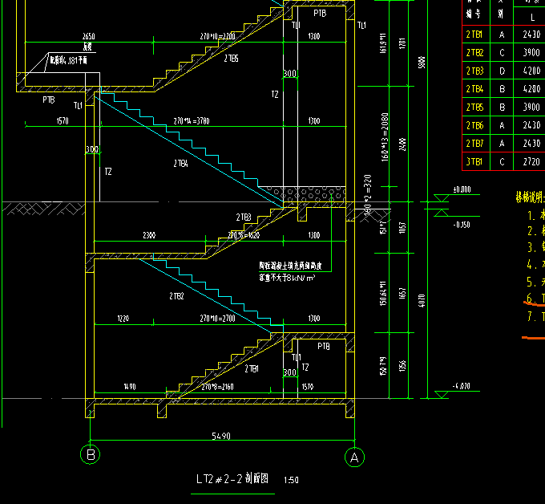Image resolution: width=545 pixels, height=504 pixels.
Task: Click the PTB label at the top right landing
Action: pos(320,13)
